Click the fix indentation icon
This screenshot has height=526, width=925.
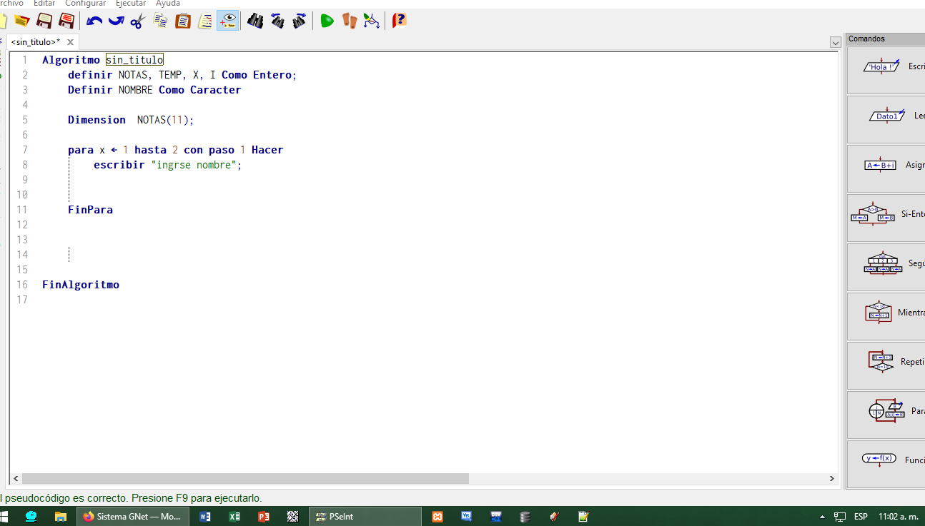click(206, 21)
